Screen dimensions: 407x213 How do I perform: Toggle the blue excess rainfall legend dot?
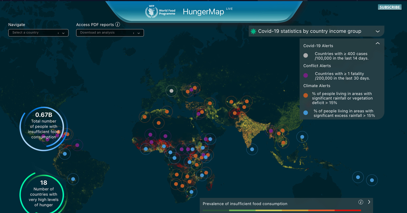[x=305, y=113]
